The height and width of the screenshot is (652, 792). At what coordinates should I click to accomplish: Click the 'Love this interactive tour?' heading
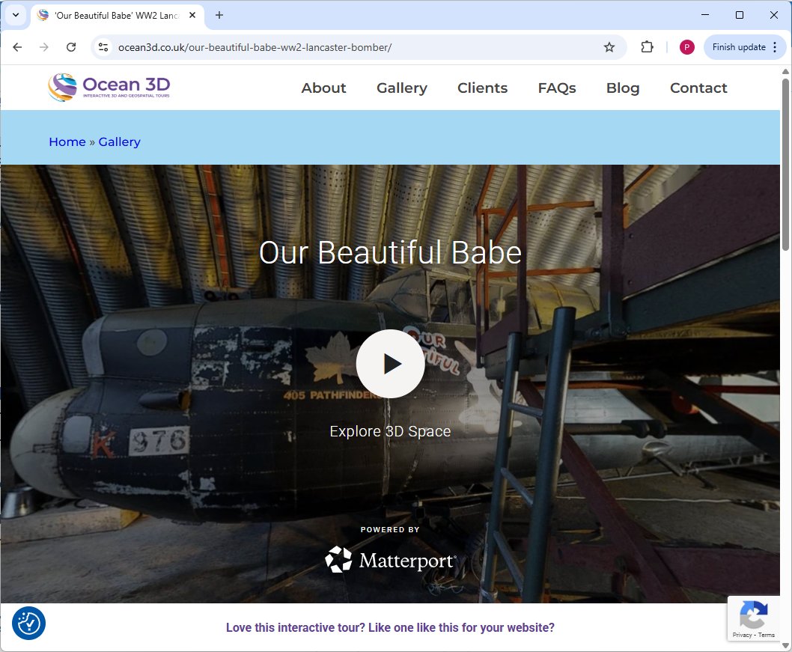[390, 627]
